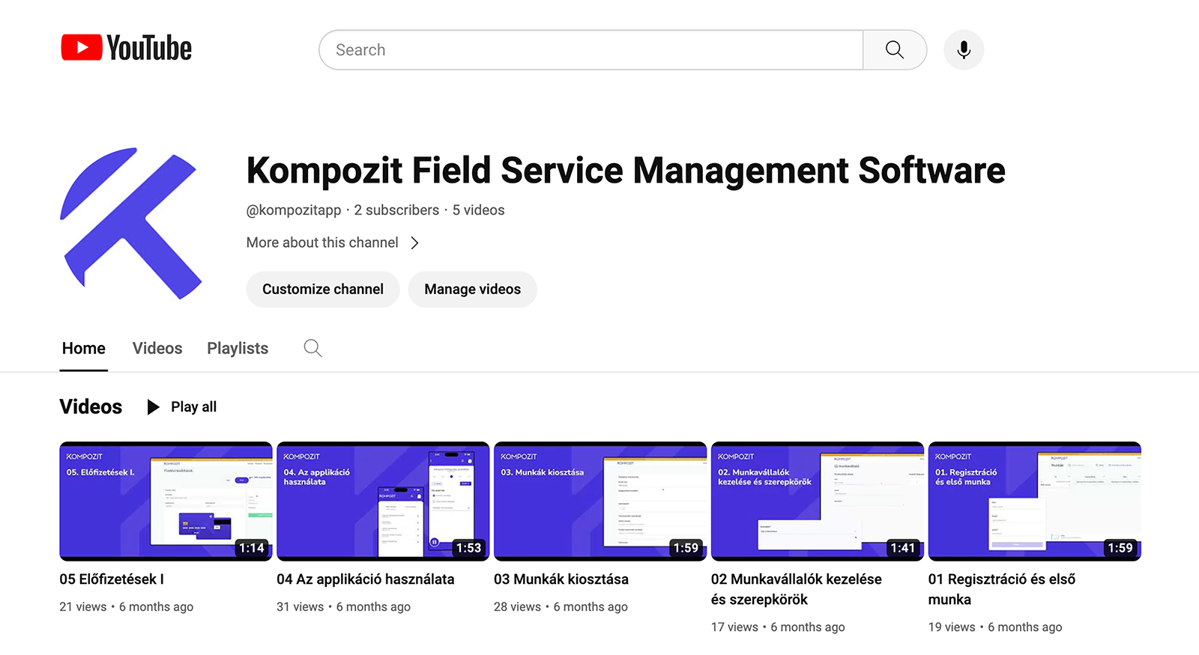Click 28 views • 6 months ago
1199x655 pixels.
coord(561,607)
